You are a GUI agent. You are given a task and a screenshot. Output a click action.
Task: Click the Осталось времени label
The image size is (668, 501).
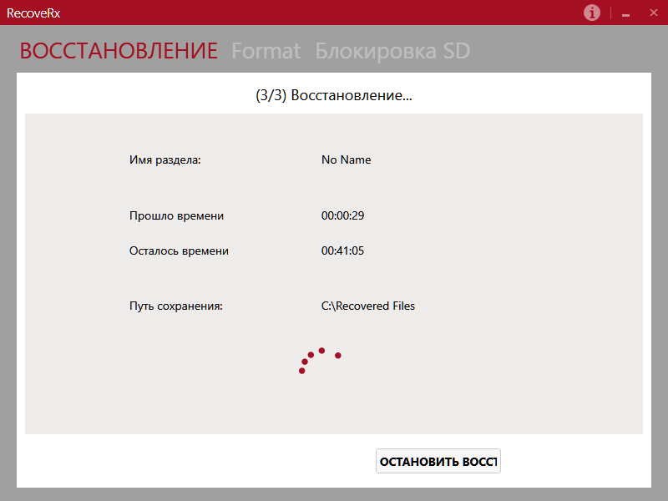[x=179, y=251]
